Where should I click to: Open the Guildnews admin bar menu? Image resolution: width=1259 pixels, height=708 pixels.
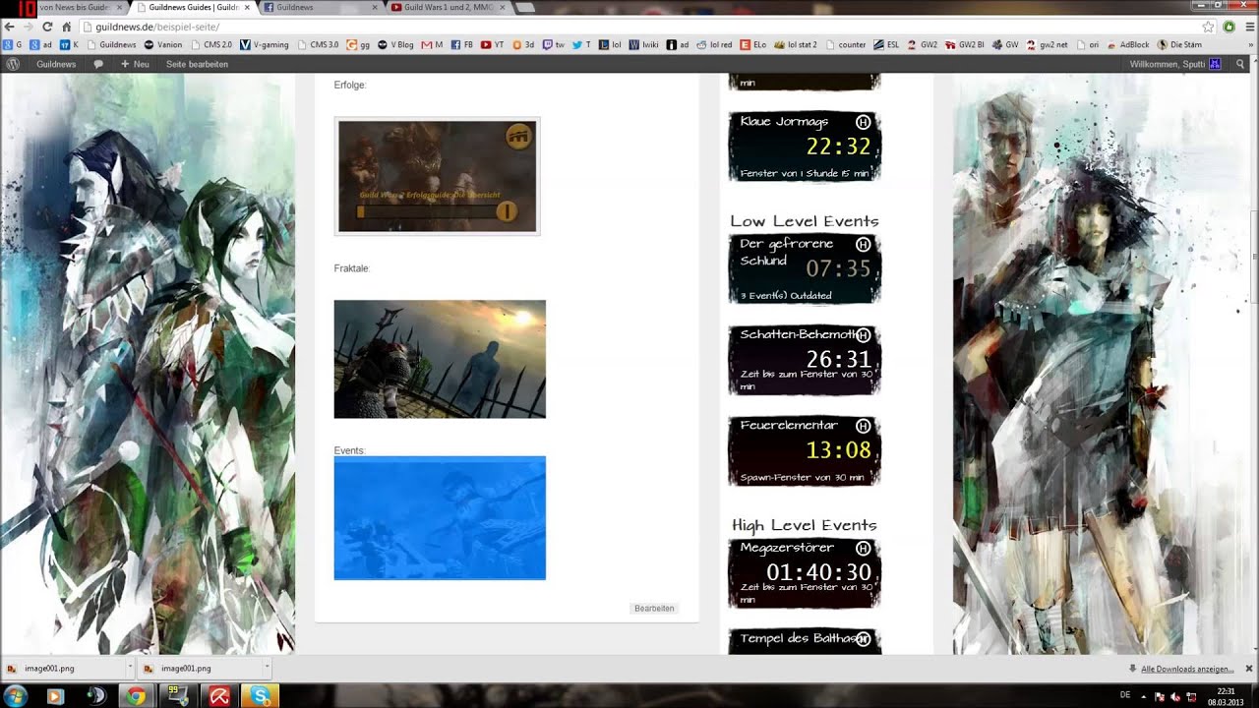(x=56, y=64)
